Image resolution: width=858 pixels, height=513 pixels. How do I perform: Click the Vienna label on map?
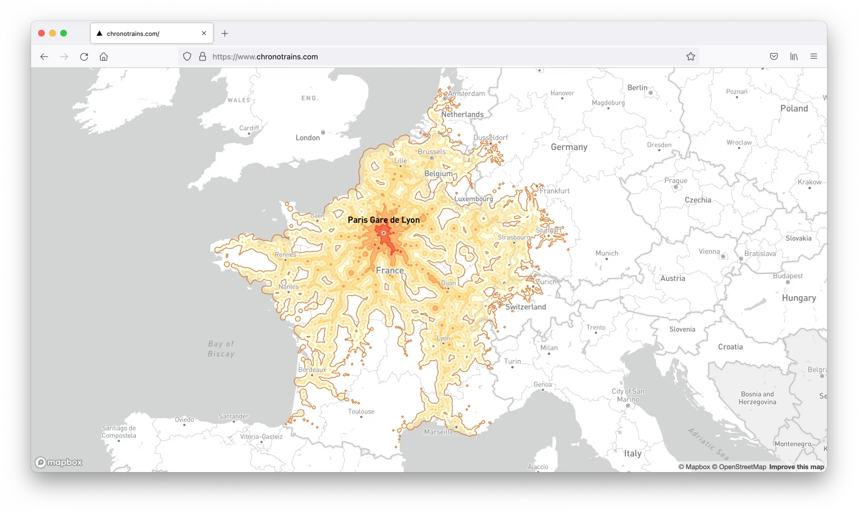click(x=709, y=251)
